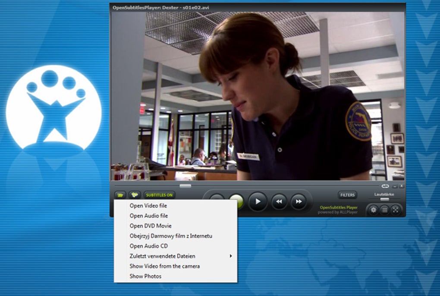
Task: Click the green open-file folder icon
Action: (x=120, y=195)
